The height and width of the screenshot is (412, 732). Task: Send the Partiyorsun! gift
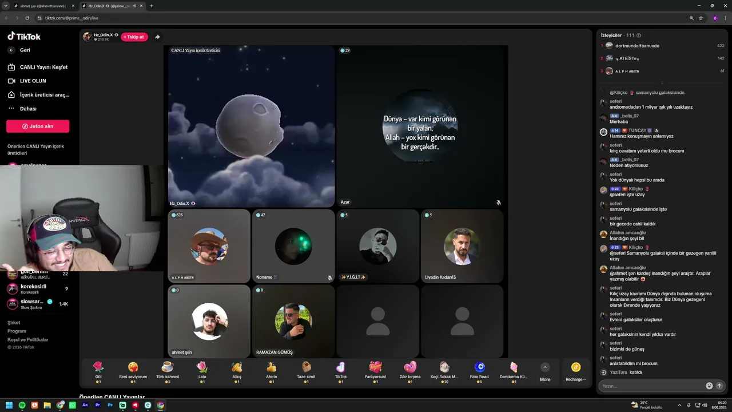click(375, 371)
